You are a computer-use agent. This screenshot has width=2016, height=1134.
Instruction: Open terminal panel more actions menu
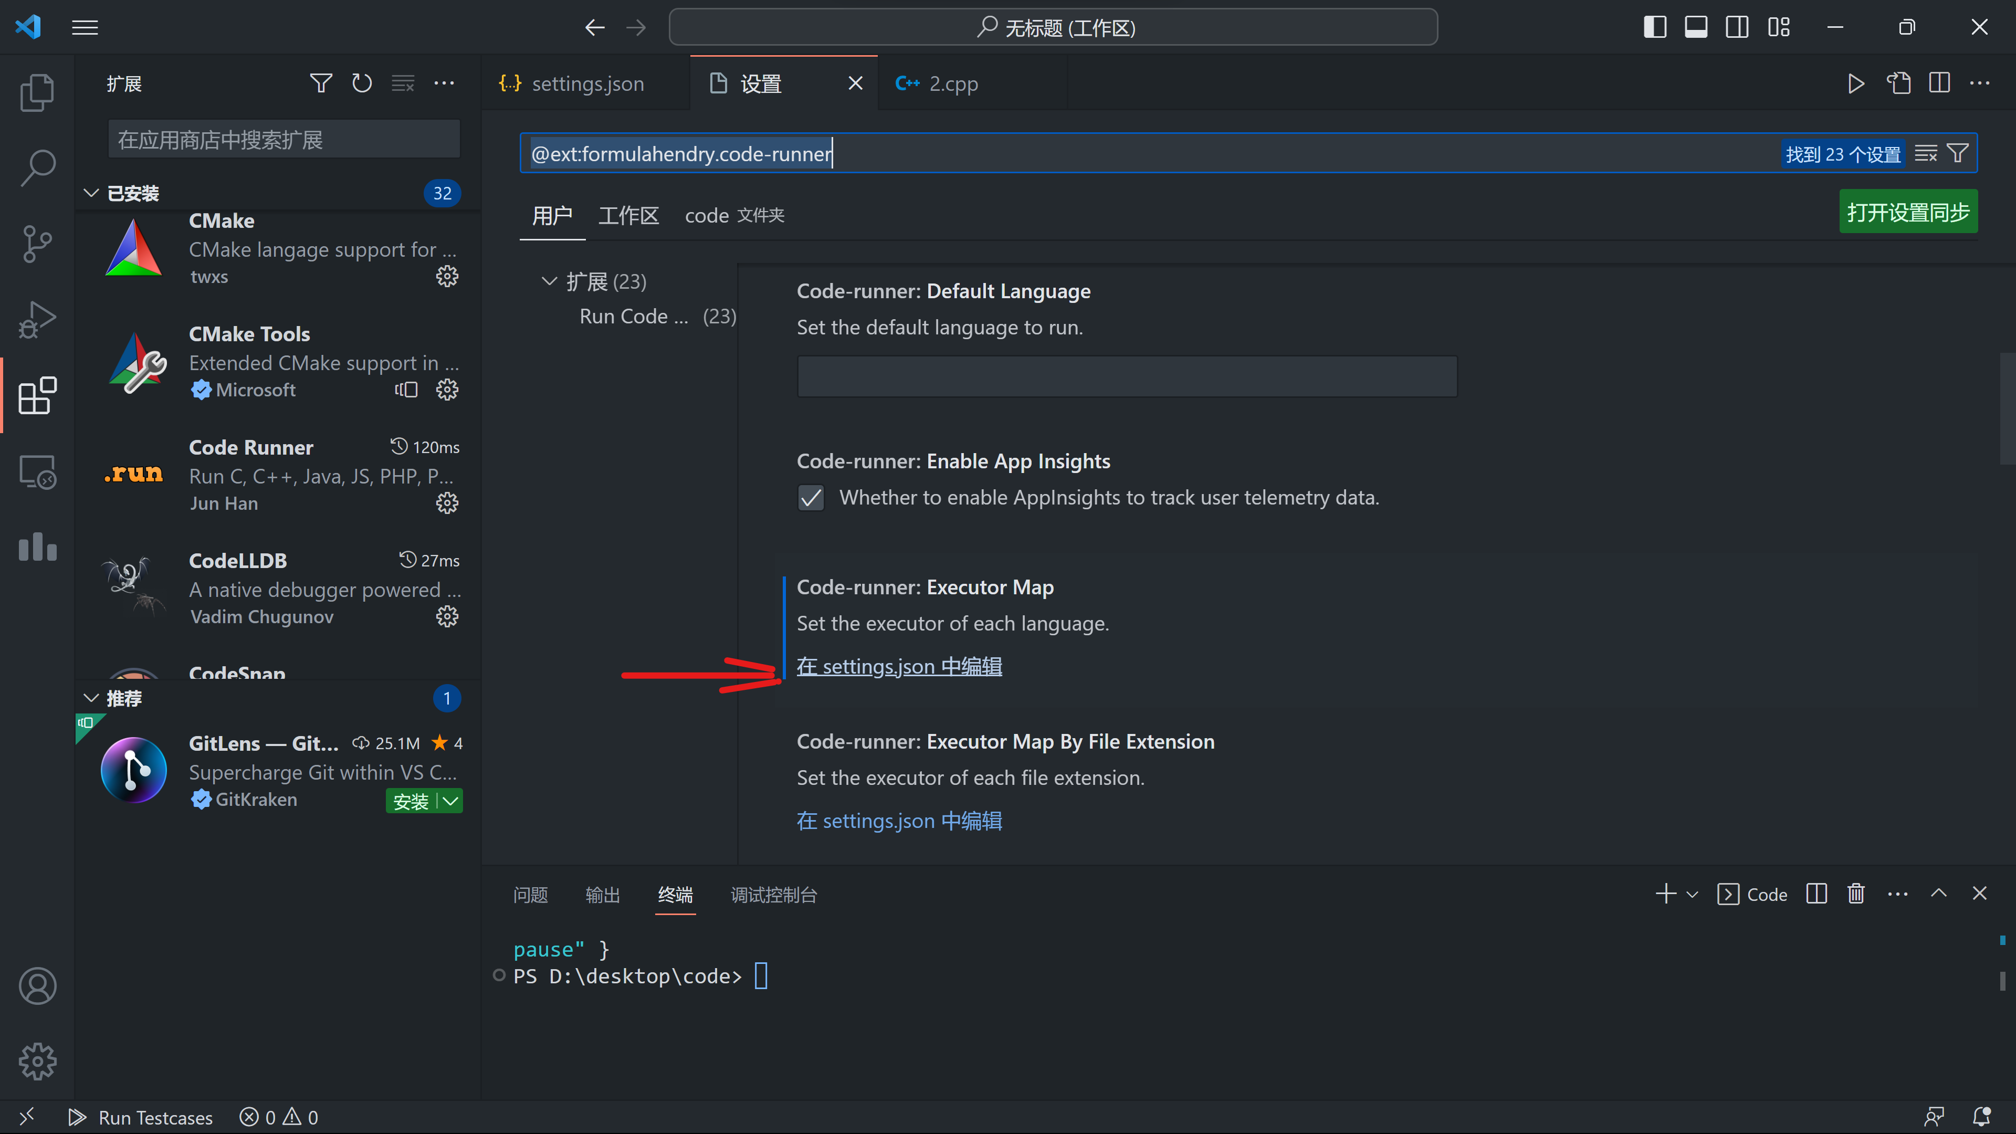click(x=1898, y=894)
